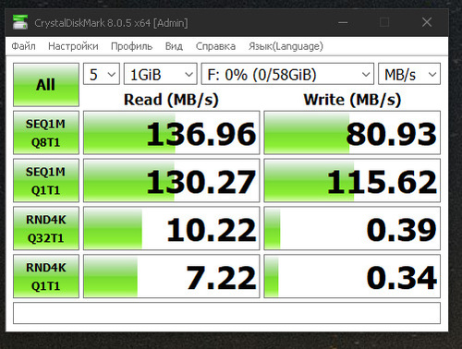Viewport: 462px width, 349px height.
Task: Open the Язык(Language) menu
Action: [x=286, y=46]
